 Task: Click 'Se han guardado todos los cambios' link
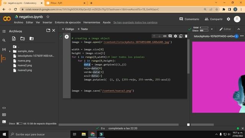coord(135,23)
